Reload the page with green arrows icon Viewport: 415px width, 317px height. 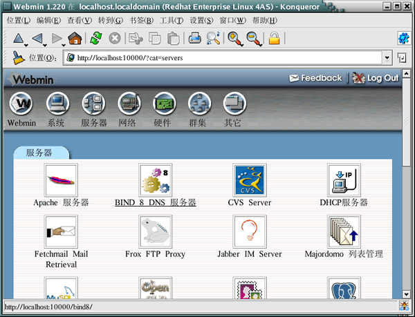point(96,39)
